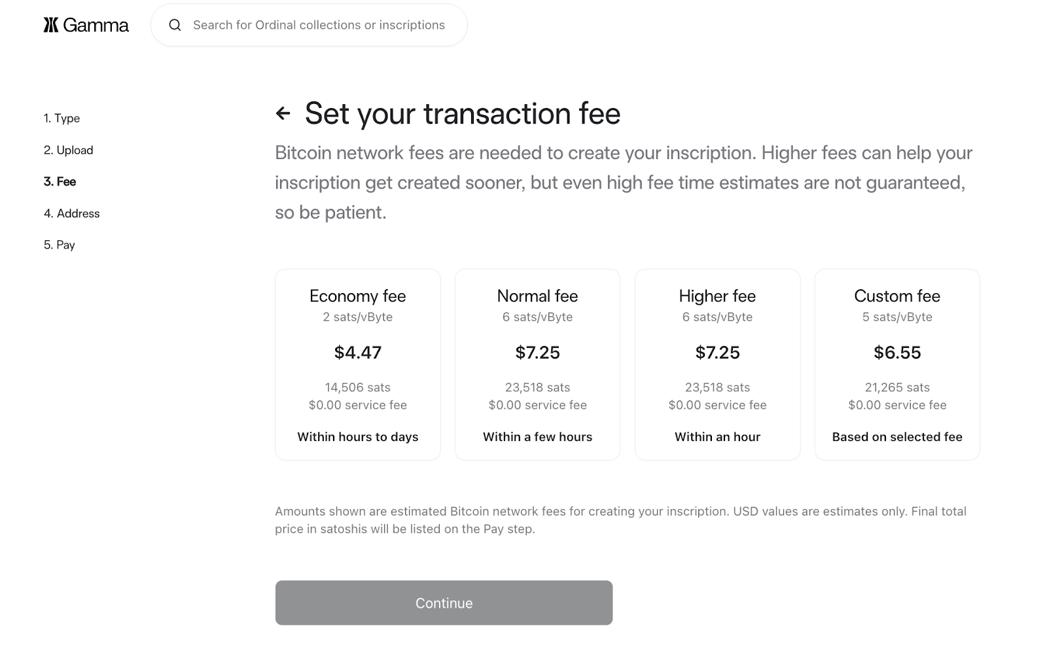Click the $4.47 Economy price

click(x=357, y=353)
